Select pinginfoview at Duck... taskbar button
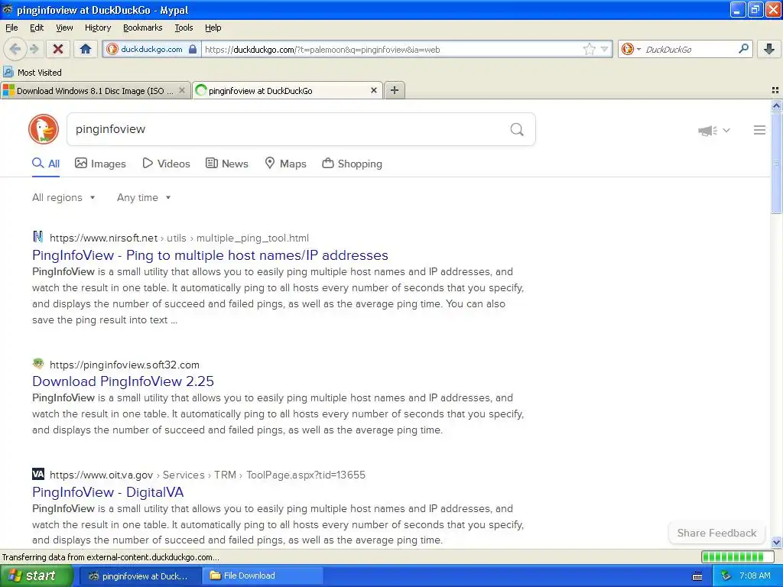This screenshot has height=587, width=783. click(x=140, y=576)
